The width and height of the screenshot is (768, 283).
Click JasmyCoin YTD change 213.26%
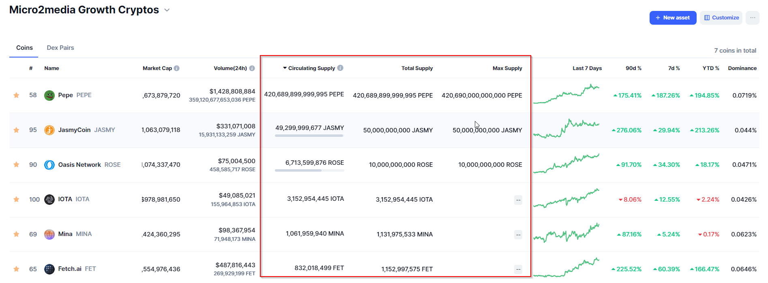pos(705,130)
